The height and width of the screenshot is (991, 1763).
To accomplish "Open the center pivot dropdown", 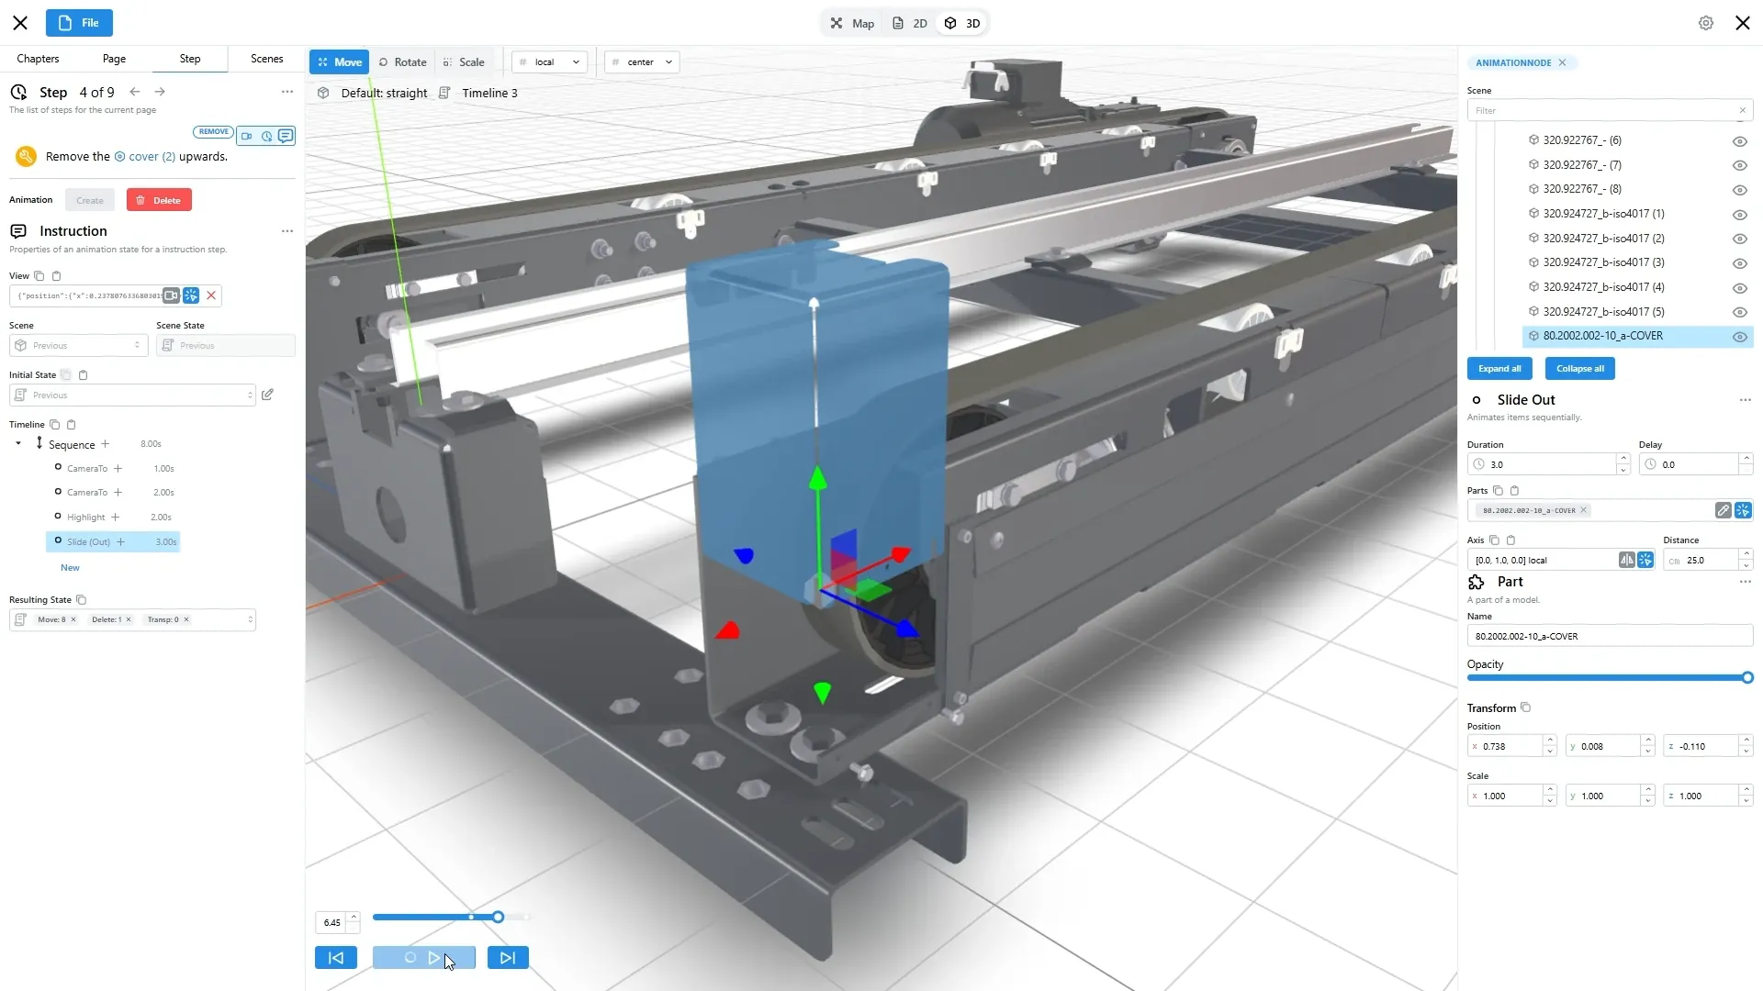I will [642, 62].
